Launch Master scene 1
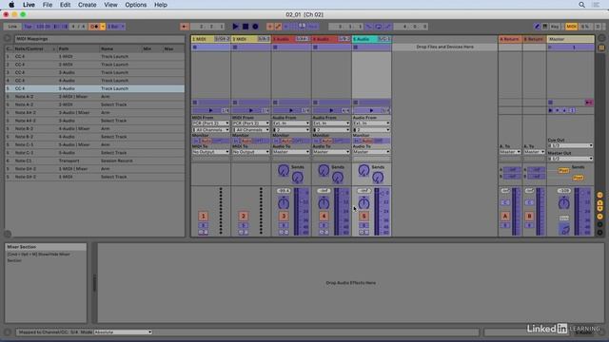The image size is (609, 342). tap(570, 47)
